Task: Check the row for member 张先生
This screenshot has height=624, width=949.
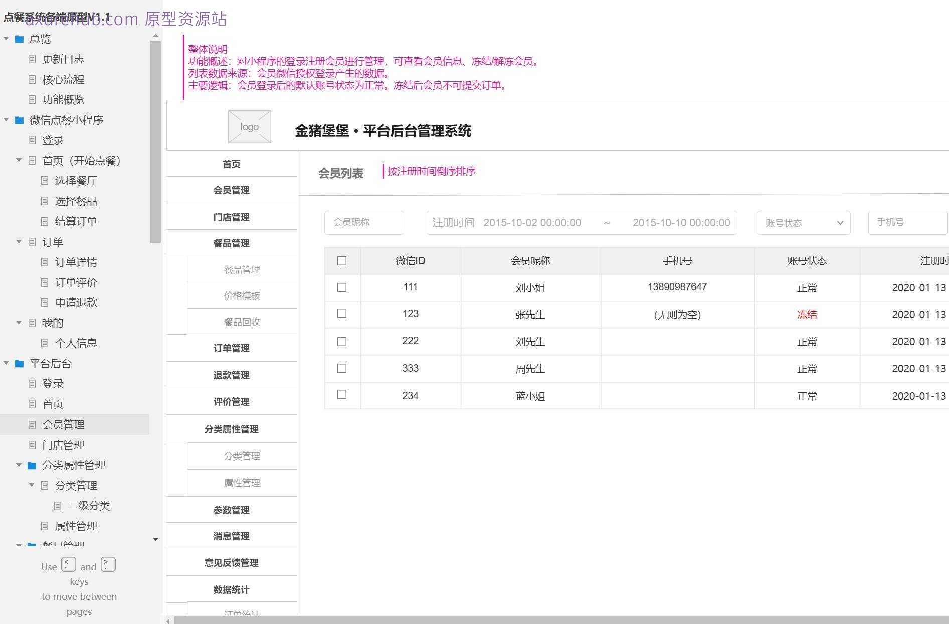Action: tap(342, 313)
